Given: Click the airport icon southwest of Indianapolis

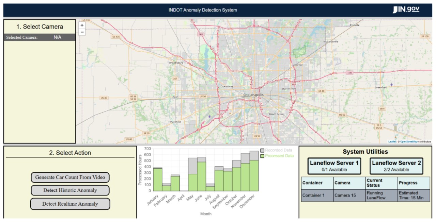Looking at the screenshot, I should [209, 117].
